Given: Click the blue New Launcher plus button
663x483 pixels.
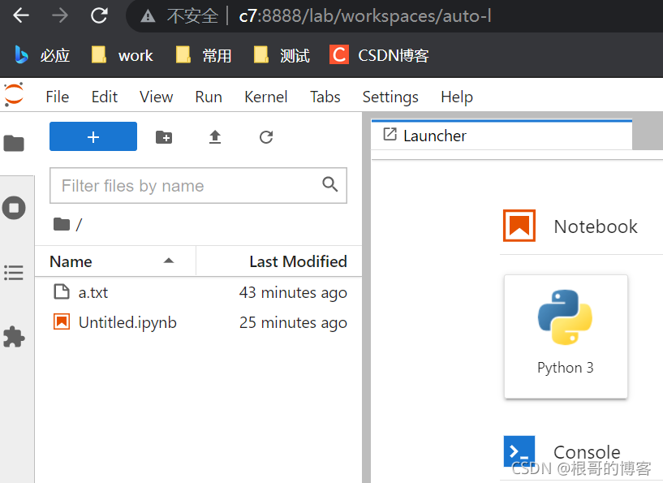Looking at the screenshot, I should pyautogui.click(x=93, y=137).
